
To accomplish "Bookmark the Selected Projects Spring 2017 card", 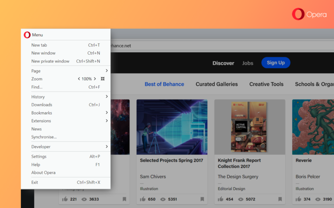I will click(202, 199).
